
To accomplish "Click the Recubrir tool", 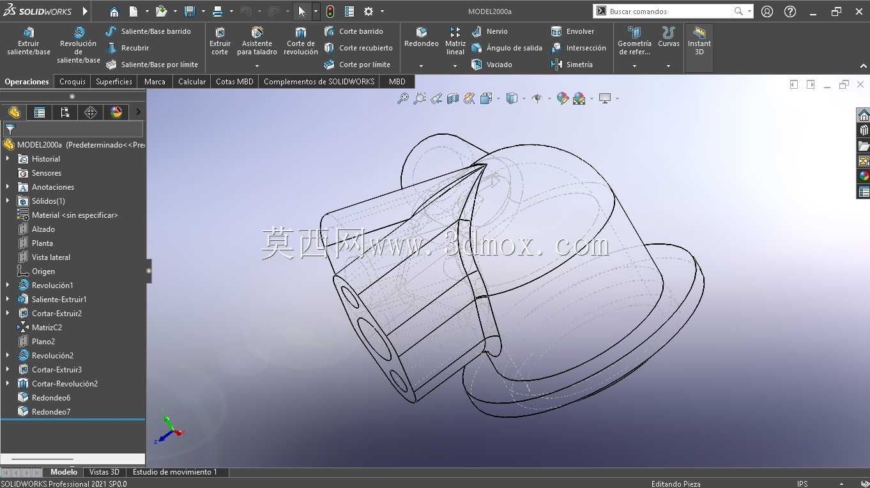I will click(127, 48).
